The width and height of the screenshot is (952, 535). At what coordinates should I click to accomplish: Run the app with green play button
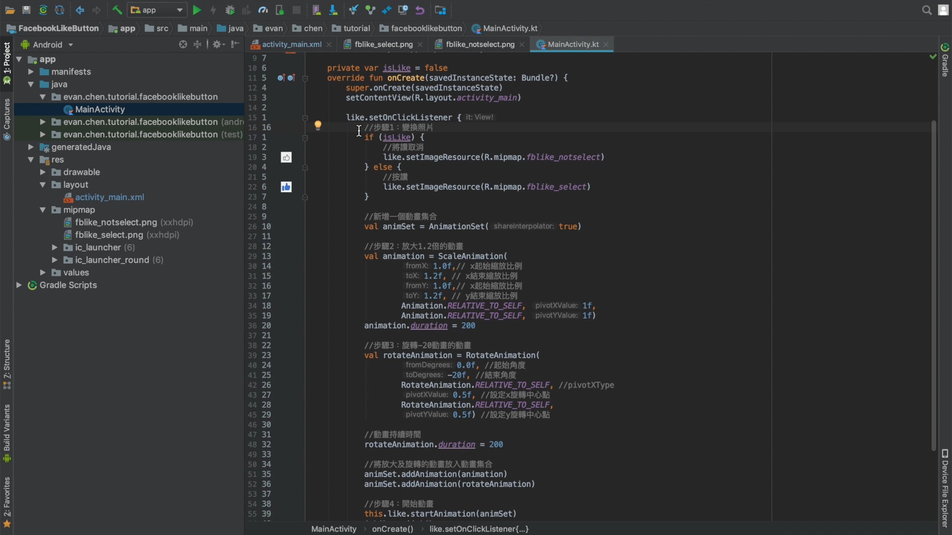click(197, 10)
